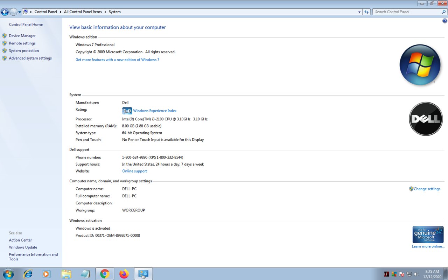
Task: Click Dell phone number 1-800-624-9896 text
Action: pos(153,157)
